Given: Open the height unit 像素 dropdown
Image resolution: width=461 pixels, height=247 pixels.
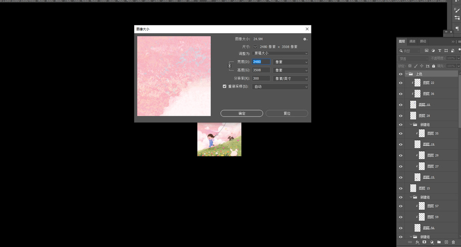Looking at the screenshot, I should (290, 70).
